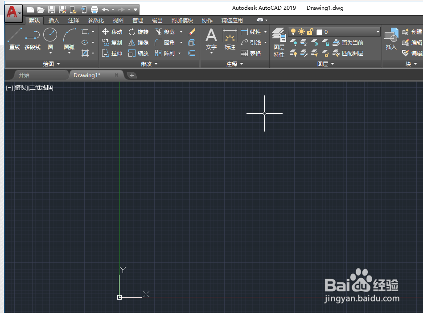423x313 pixels.
Task: Open the customize quick access toolbar dropdown
Action: [x=136, y=10]
